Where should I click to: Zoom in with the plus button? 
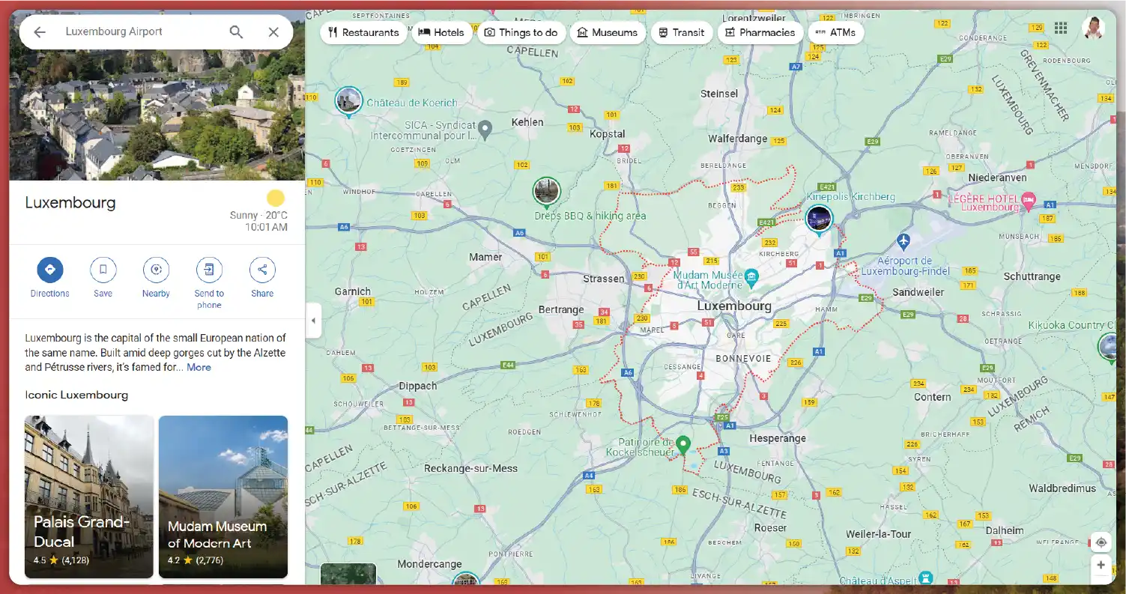pyautogui.click(x=1101, y=566)
